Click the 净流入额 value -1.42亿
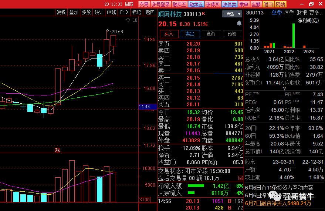The image size is (325, 211). 220,186
